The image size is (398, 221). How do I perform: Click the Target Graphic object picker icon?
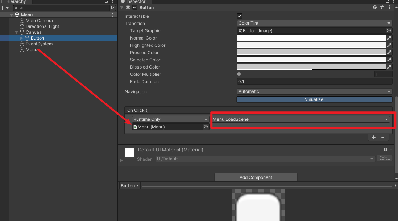pos(390,30)
